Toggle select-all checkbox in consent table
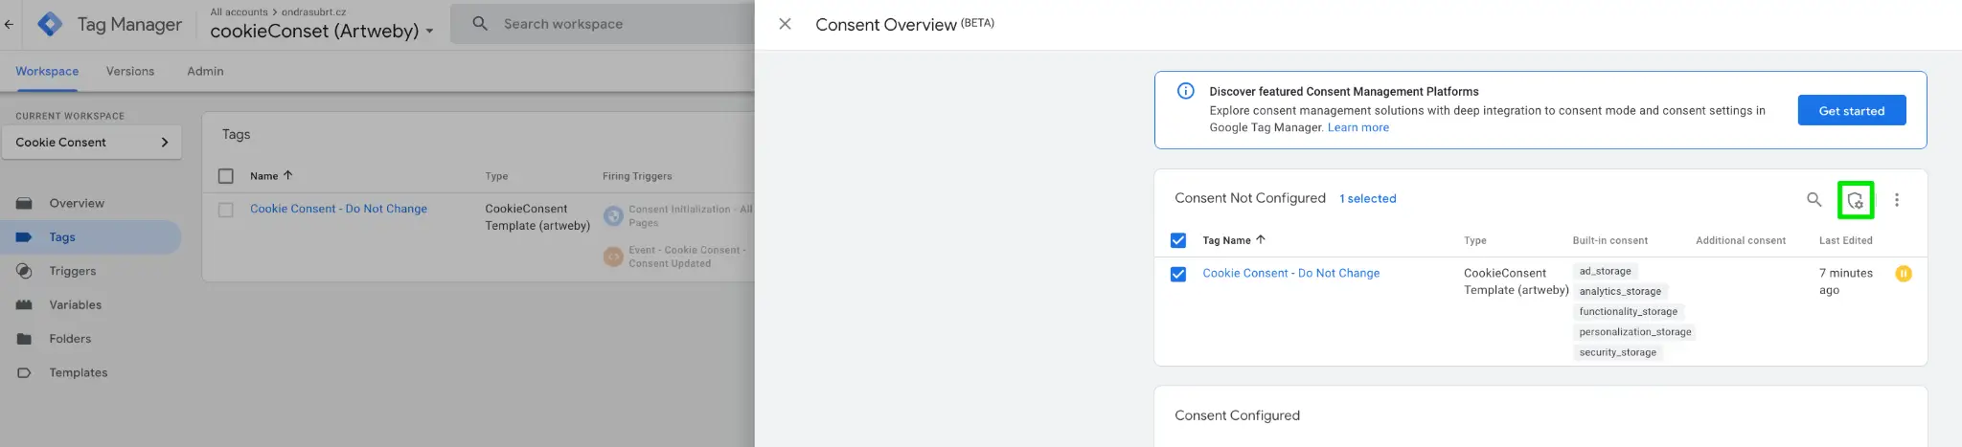This screenshot has height=447, width=1962. click(1178, 240)
